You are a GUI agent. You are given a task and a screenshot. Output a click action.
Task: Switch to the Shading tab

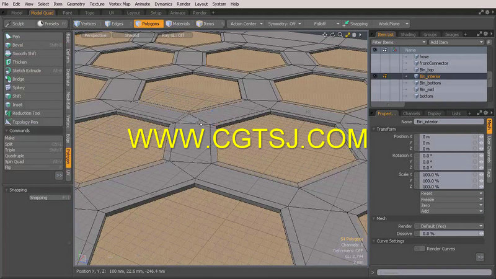[408, 35]
